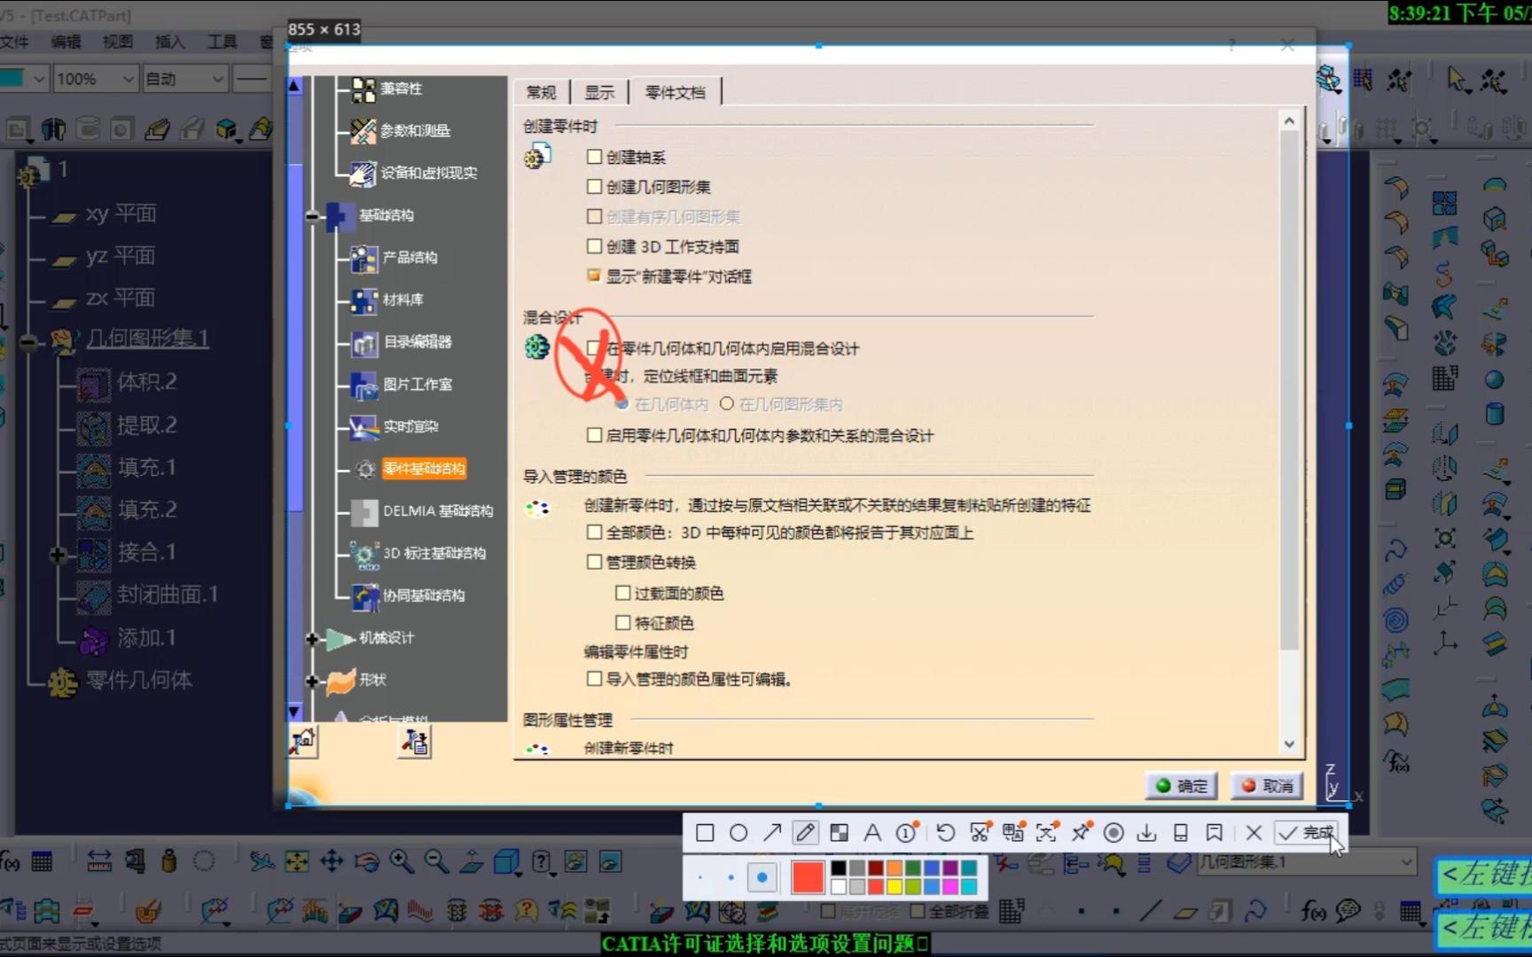
Task: Collapse the 基础结构 tree branch
Action: (312, 215)
